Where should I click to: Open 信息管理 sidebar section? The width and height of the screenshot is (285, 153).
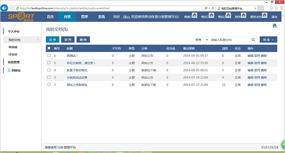tap(13, 62)
